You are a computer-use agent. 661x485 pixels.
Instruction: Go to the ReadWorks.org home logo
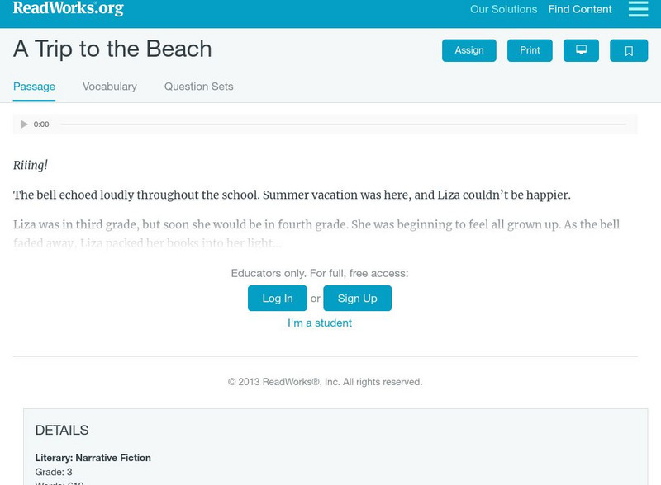(68, 9)
